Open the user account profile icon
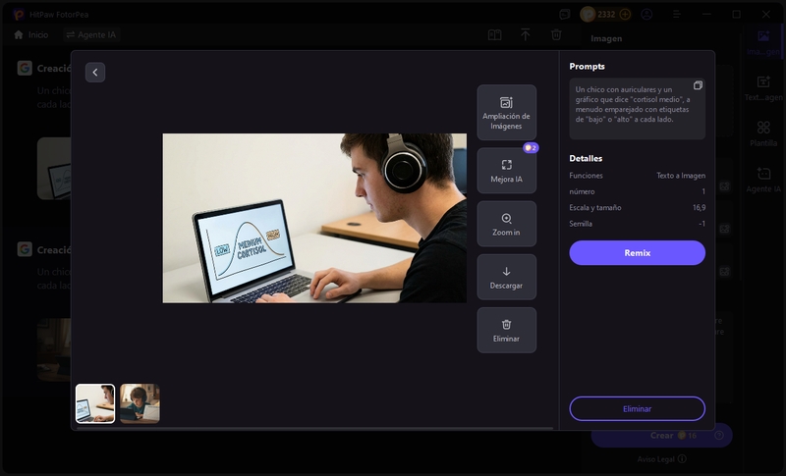 [x=646, y=15]
